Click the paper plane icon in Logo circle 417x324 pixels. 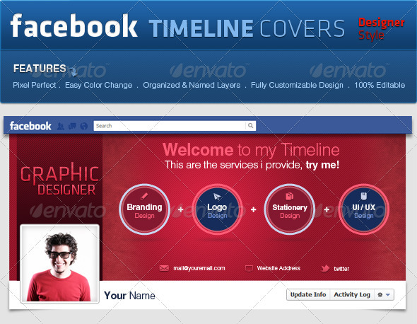point(217,197)
